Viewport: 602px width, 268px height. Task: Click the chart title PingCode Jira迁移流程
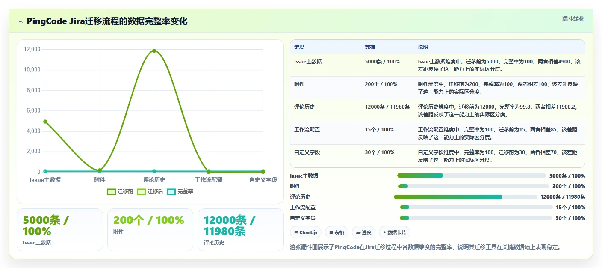[x=107, y=21]
